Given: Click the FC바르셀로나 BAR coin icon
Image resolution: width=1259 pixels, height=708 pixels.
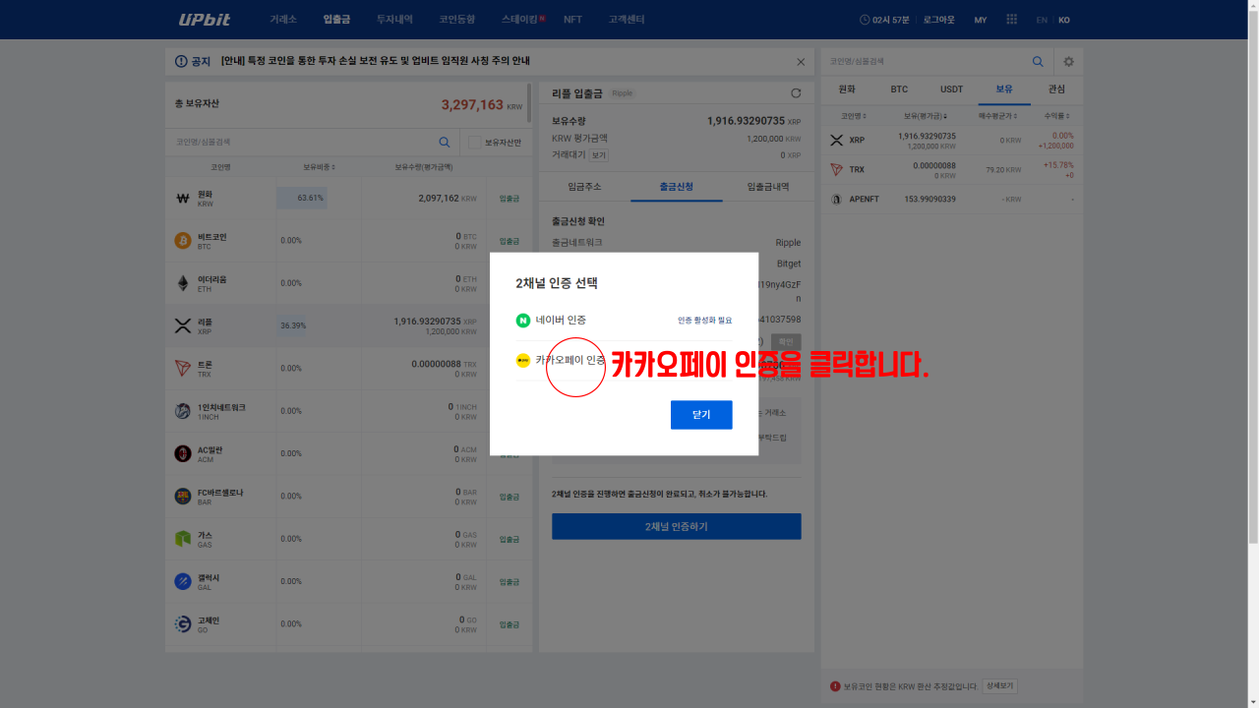Looking at the screenshot, I should 182,496.
